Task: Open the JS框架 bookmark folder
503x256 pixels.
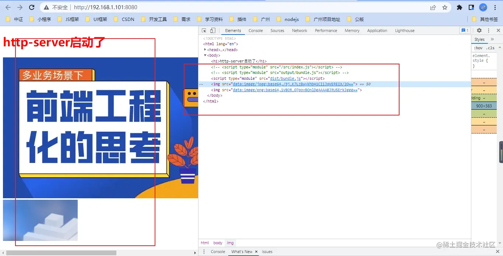Action: [68, 19]
